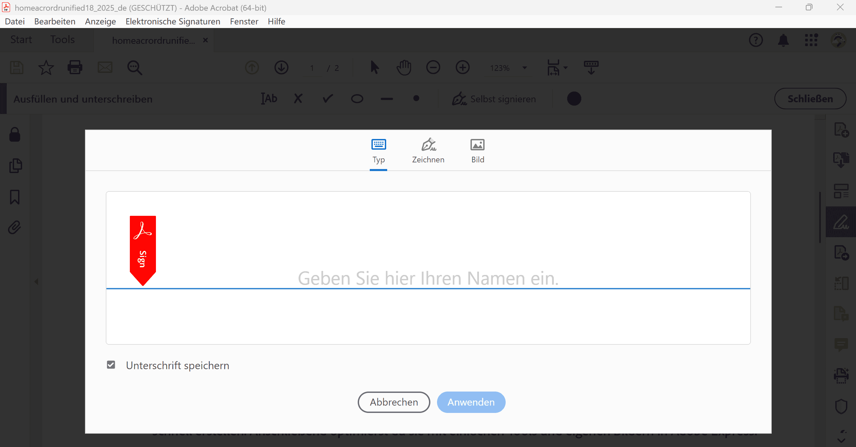
Task: Click the Abbrechen button
Action: (394, 402)
